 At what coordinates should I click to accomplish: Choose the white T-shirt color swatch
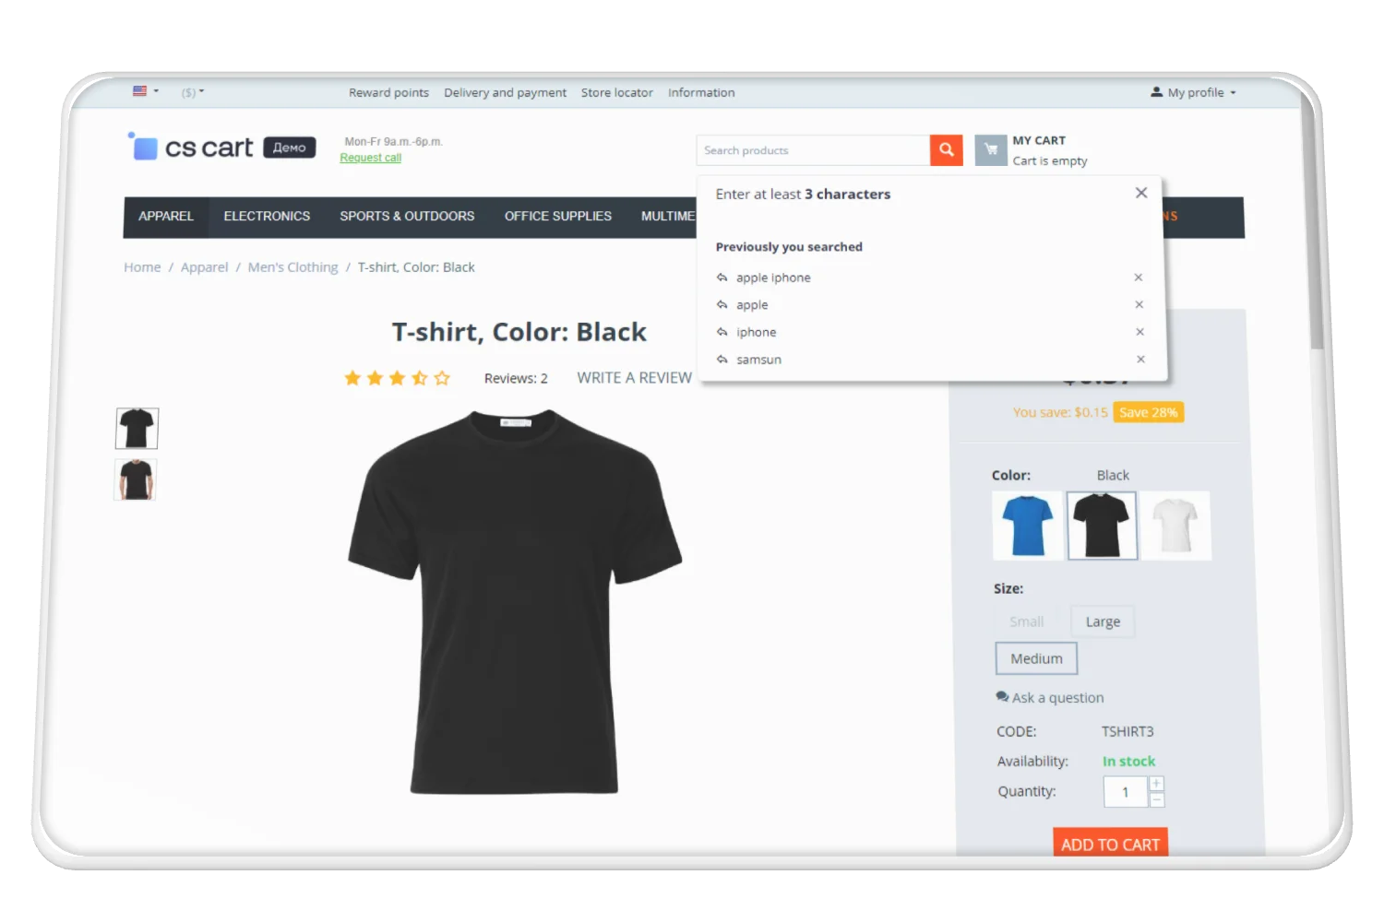click(1175, 526)
